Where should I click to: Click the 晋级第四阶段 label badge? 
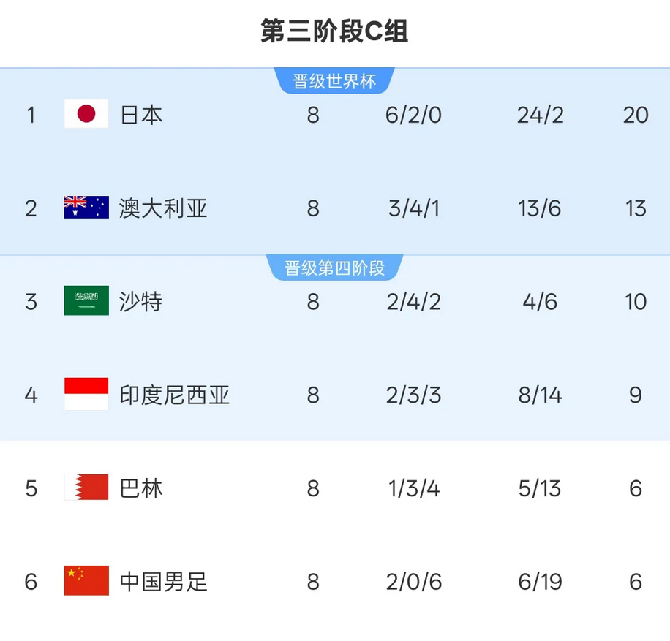334,268
